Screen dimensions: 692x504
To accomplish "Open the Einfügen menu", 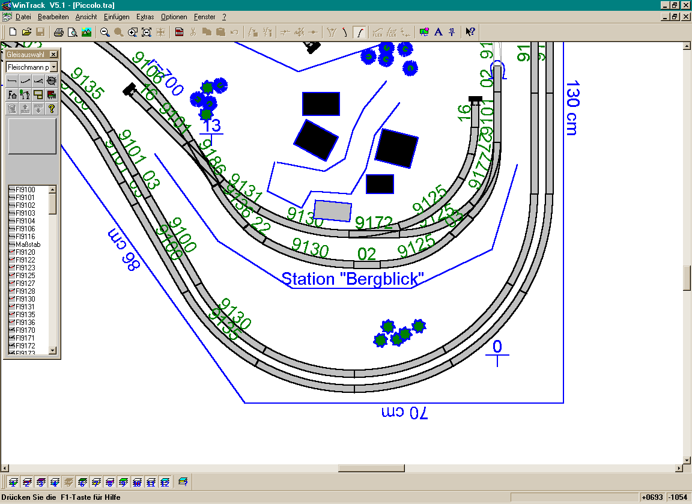I will click(117, 17).
